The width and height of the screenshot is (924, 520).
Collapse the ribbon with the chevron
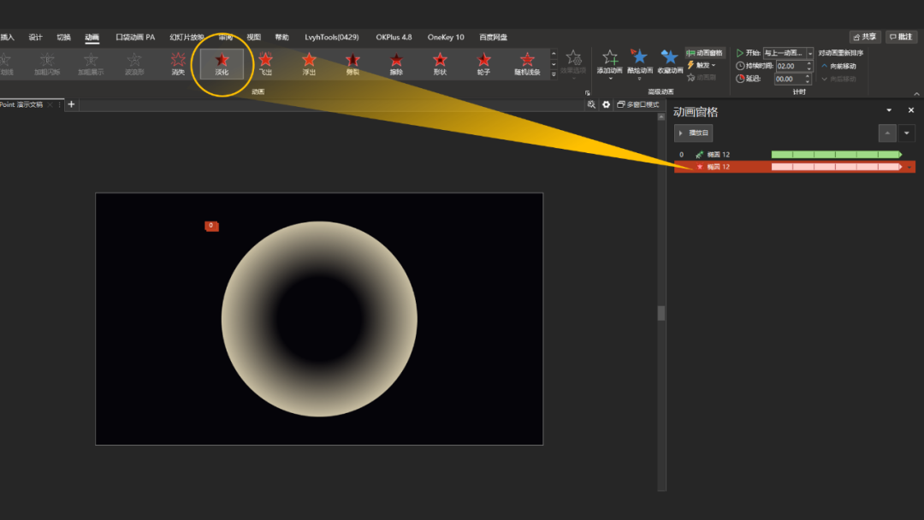coord(916,93)
